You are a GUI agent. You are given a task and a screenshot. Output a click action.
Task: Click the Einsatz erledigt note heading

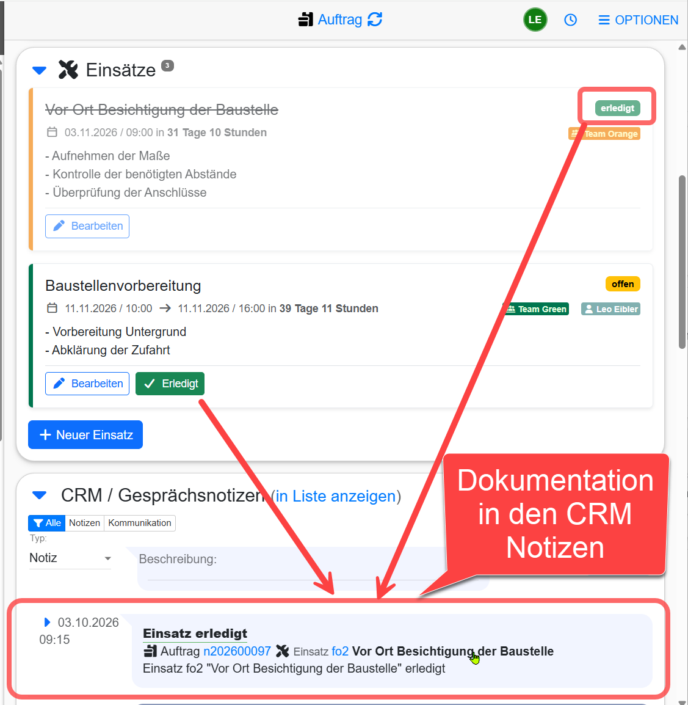pyautogui.click(x=195, y=634)
